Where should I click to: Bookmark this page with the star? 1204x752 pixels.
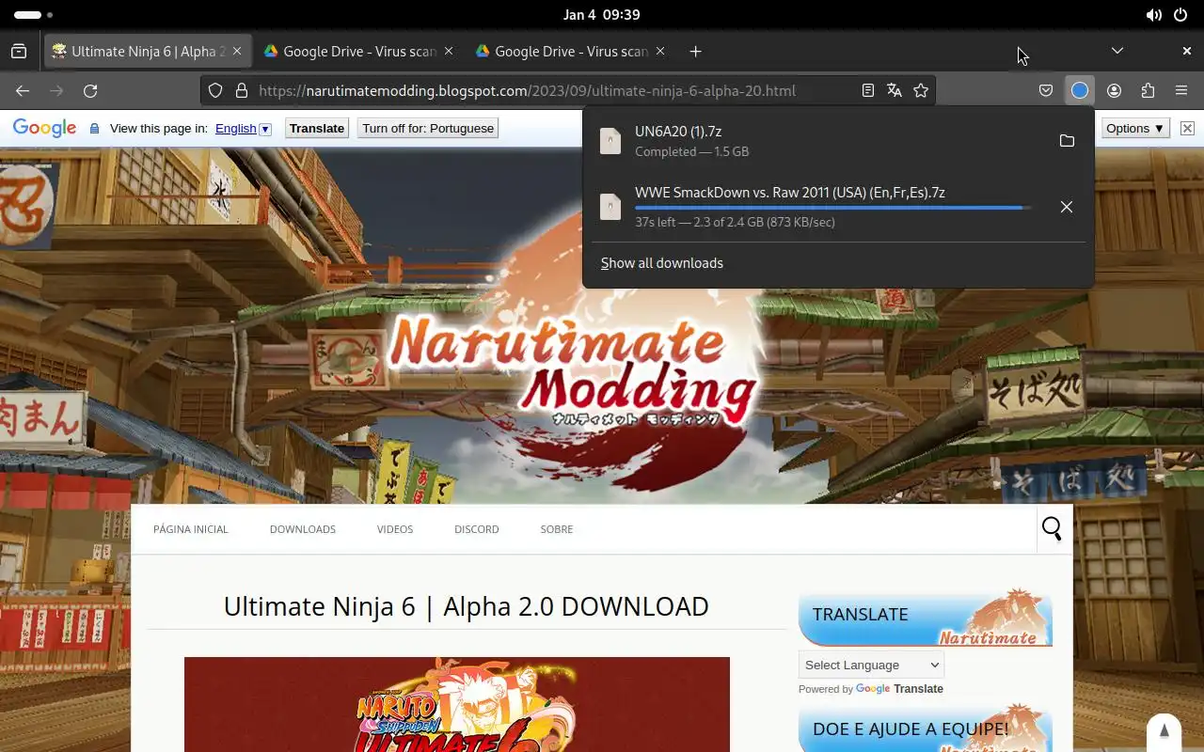tap(921, 91)
